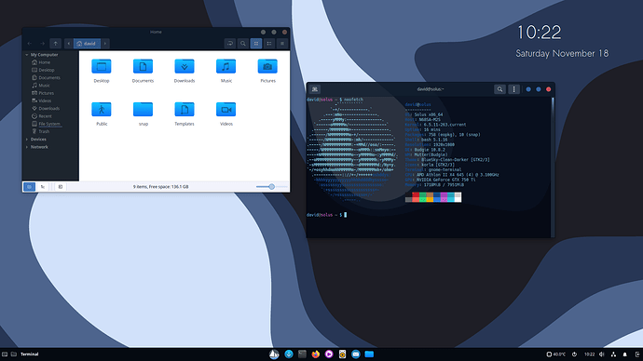Screen dimensions: 643x361
Task: Expand the Devices section
Action: tap(27, 140)
